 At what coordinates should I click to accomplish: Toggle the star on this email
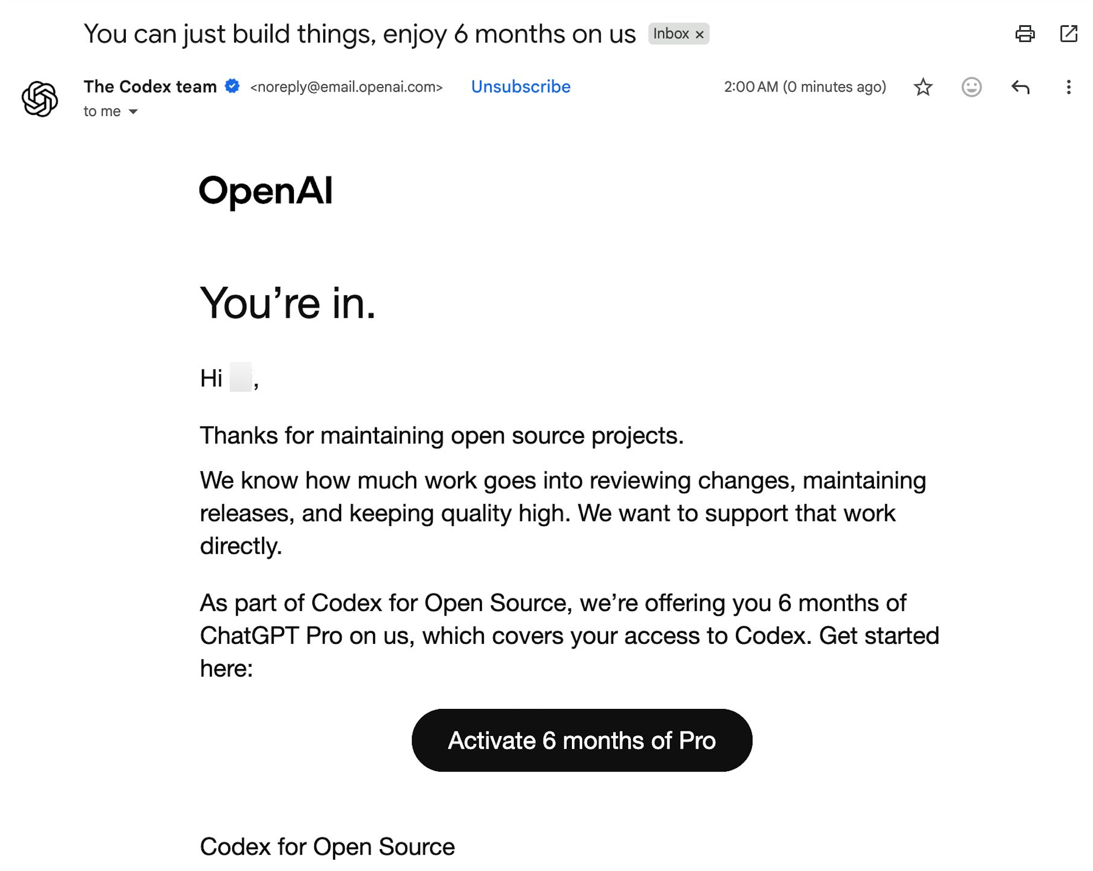pyautogui.click(x=922, y=87)
